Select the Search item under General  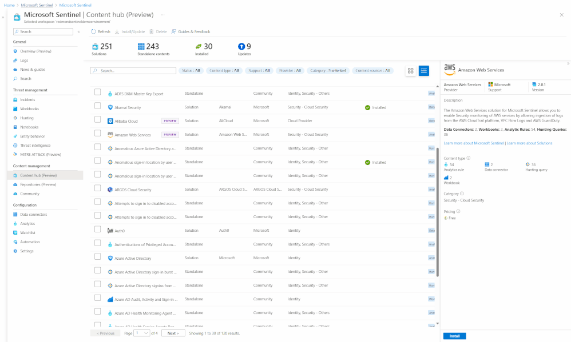[x=26, y=78]
